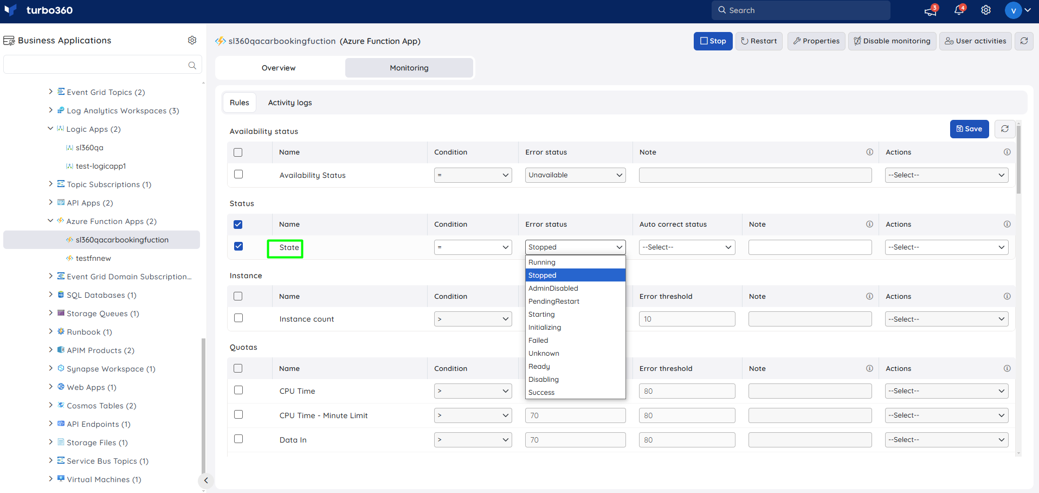The image size is (1039, 493).
Task: Open Actions dropdown for State row
Action: coord(947,247)
